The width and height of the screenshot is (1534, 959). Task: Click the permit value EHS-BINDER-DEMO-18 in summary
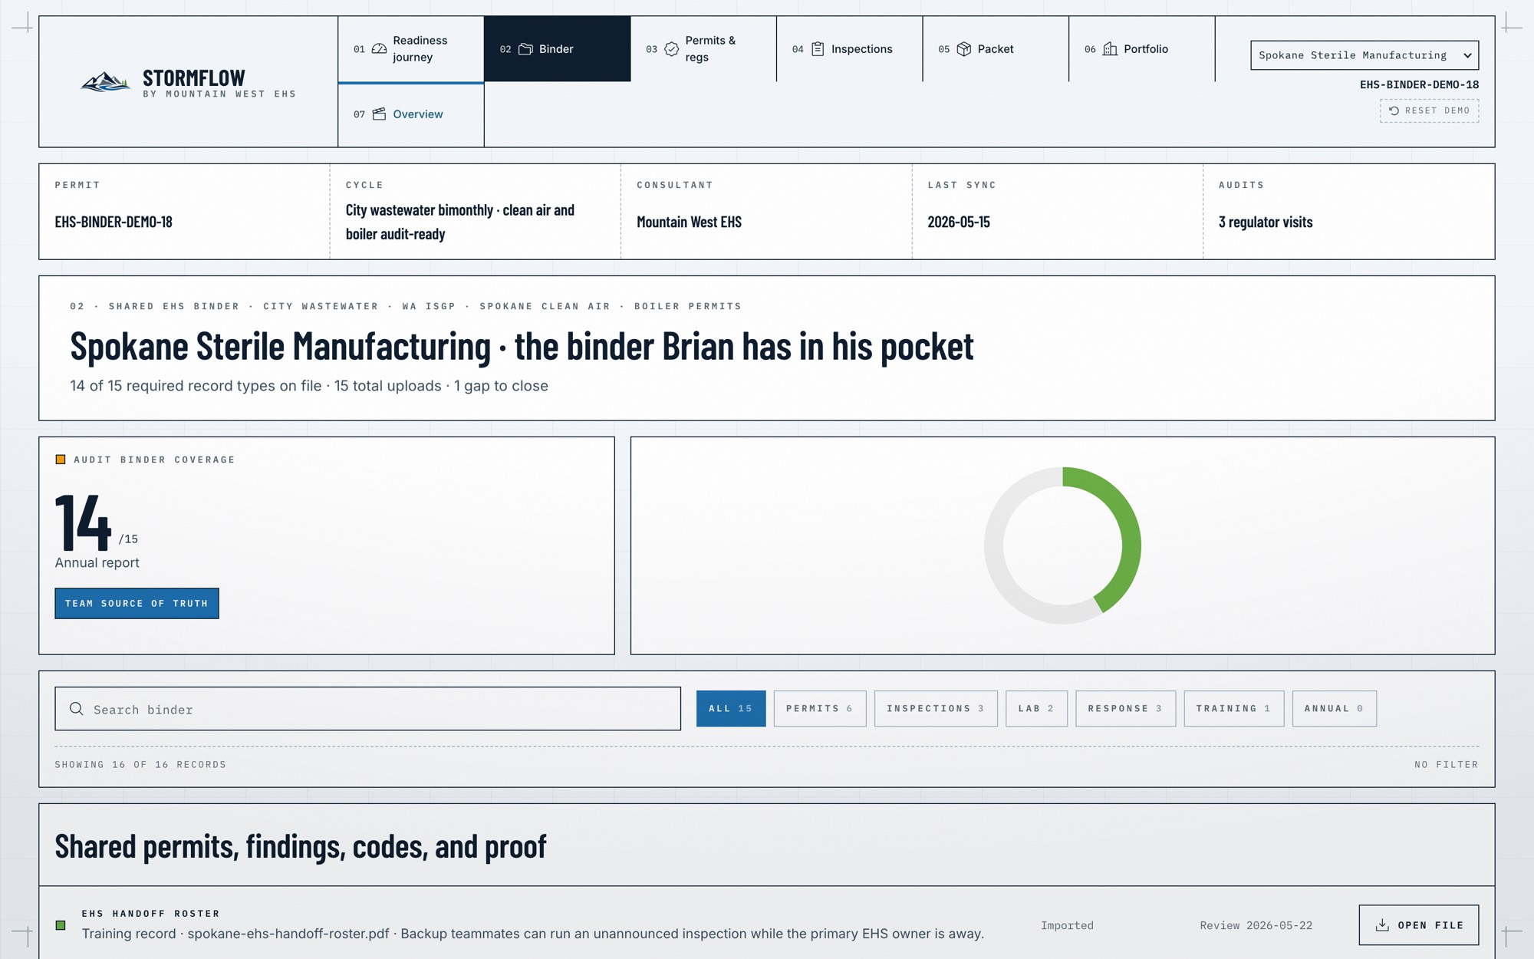pyautogui.click(x=114, y=222)
